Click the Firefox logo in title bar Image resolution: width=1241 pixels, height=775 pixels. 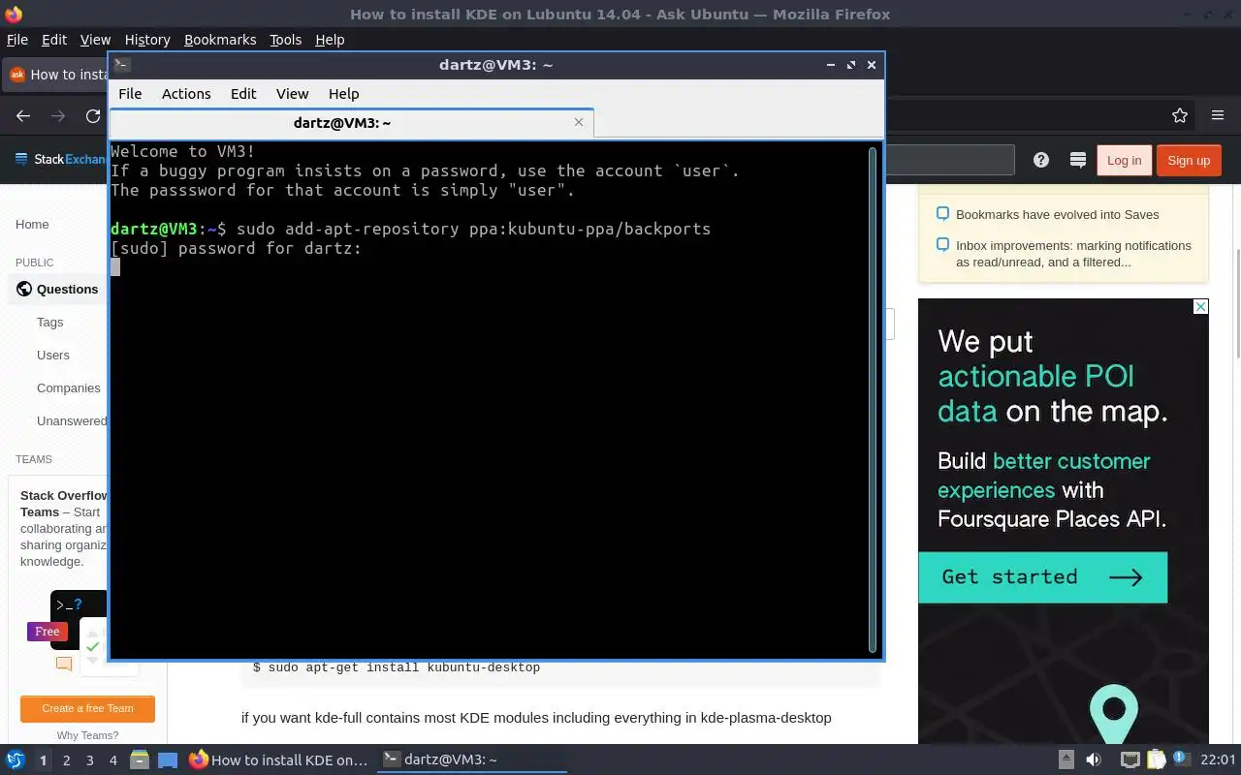(13, 14)
